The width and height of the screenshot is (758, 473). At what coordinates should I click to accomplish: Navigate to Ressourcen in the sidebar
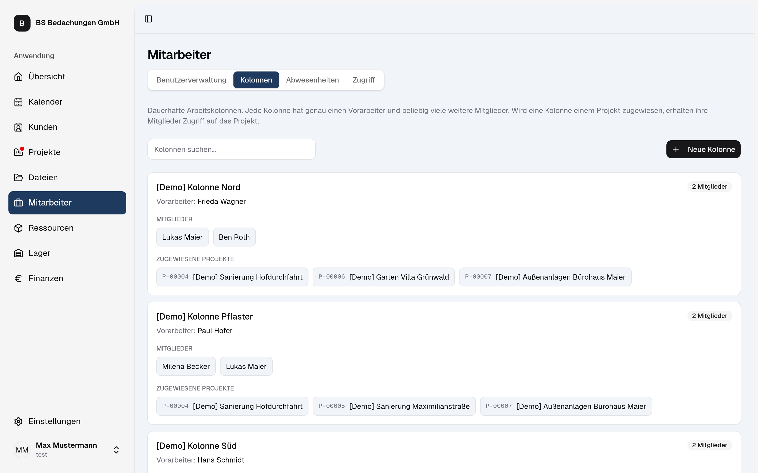tap(67, 228)
